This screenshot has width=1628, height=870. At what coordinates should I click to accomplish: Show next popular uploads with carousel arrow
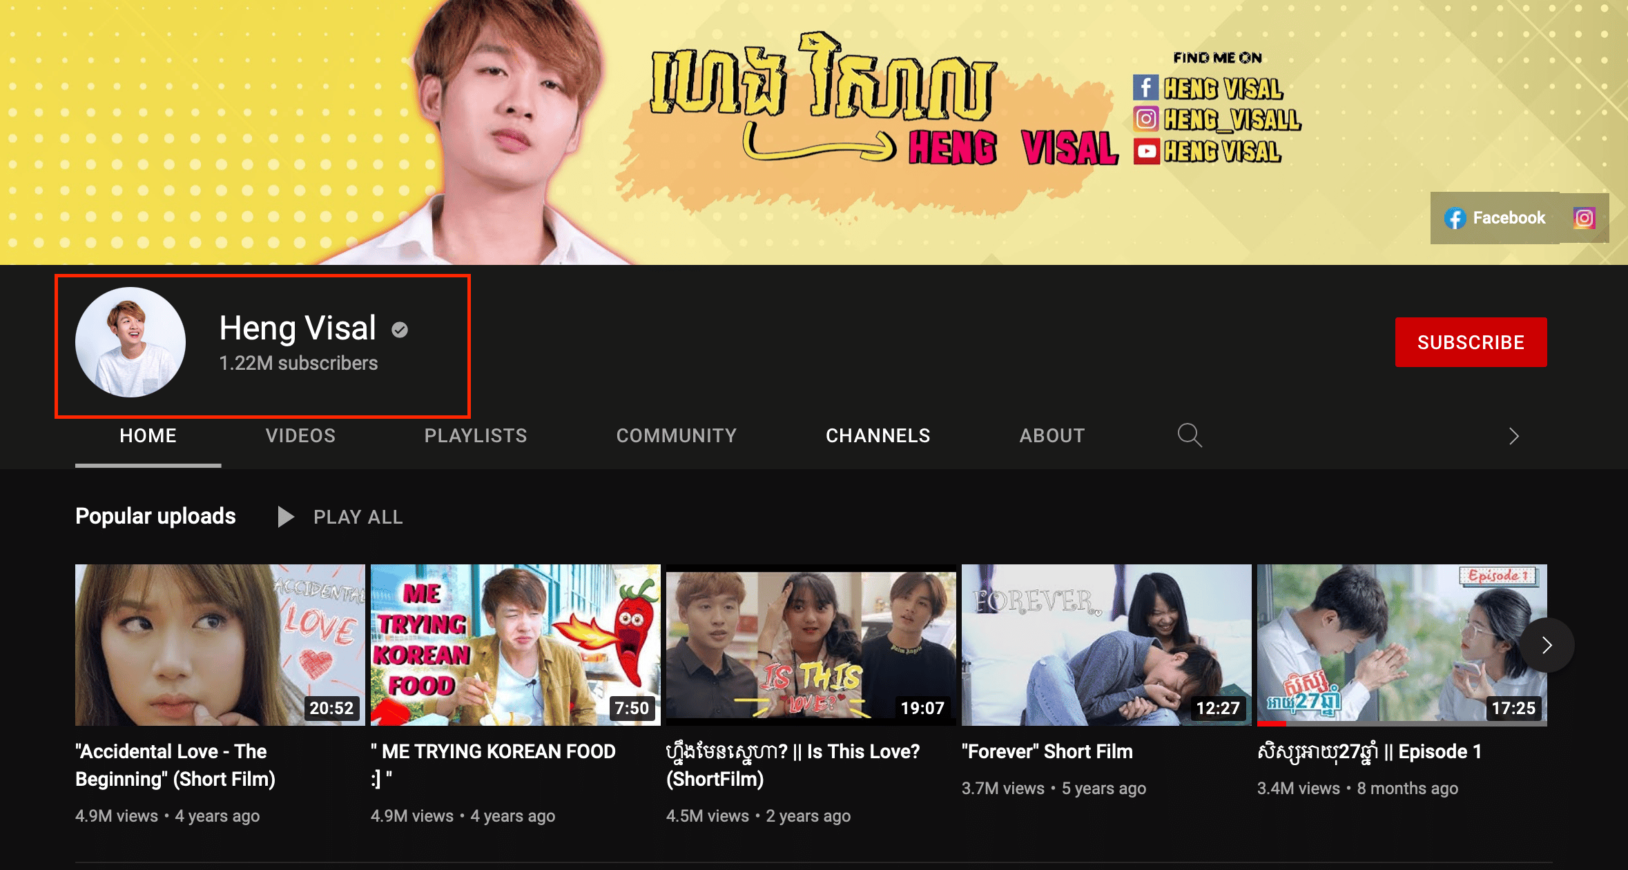[1547, 645]
